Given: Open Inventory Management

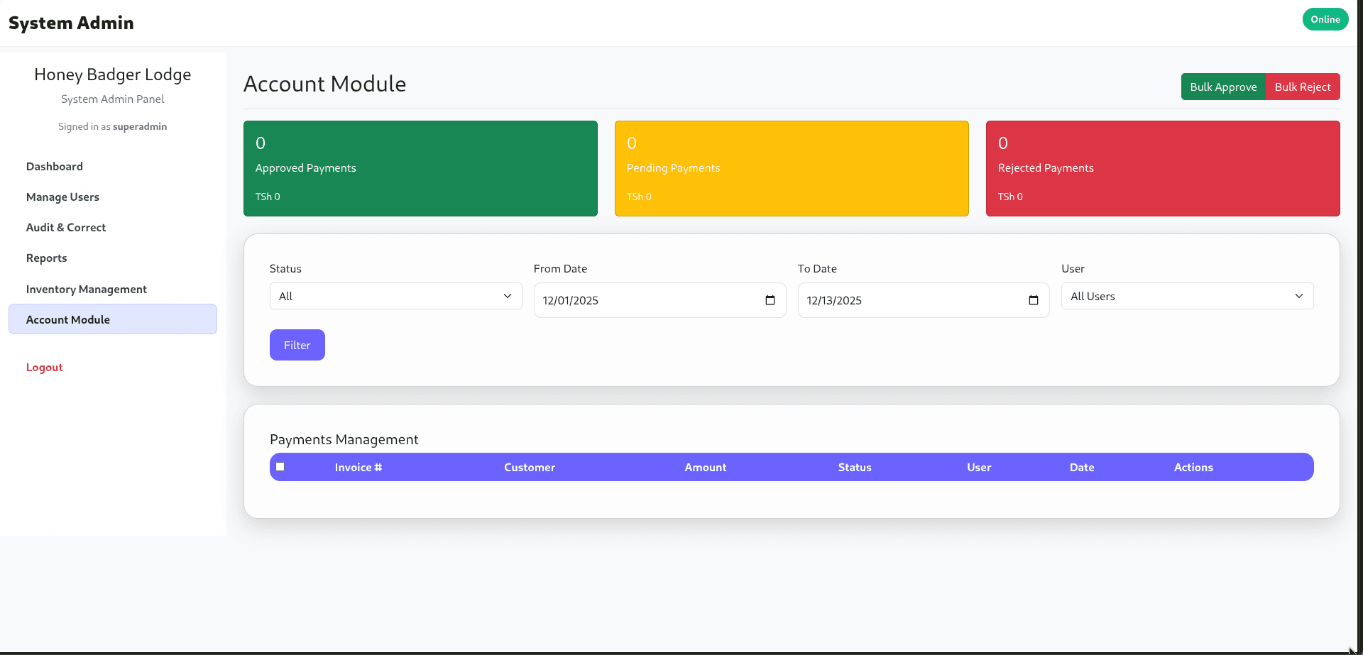Looking at the screenshot, I should pyautogui.click(x=86, y=289).
